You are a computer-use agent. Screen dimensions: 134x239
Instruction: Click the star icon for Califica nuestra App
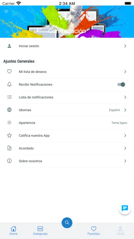[10, 135]
